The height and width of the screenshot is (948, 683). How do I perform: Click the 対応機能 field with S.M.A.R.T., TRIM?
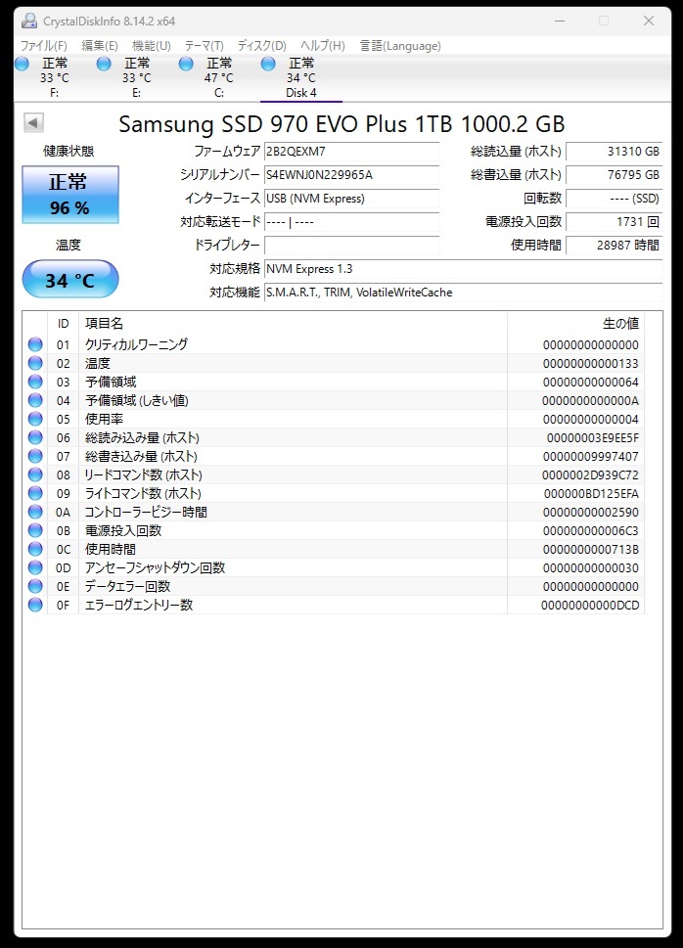coord(464,293)
